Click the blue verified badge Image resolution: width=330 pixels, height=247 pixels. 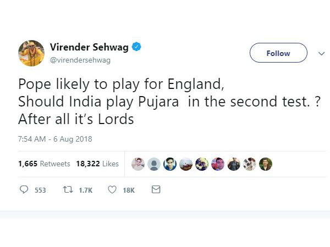(136, 47)
